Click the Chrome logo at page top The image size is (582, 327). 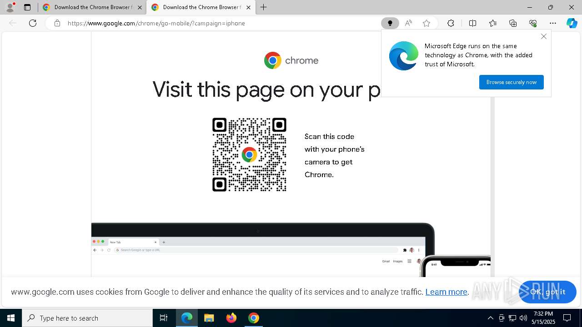click(291, 60)
